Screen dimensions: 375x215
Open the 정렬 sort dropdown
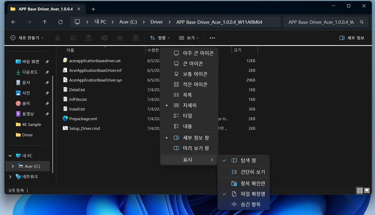(160, 38)
